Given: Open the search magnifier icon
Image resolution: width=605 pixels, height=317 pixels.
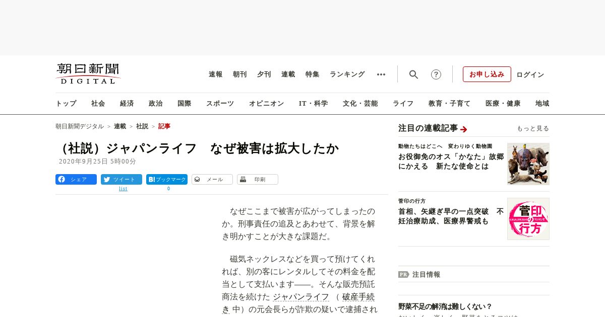Looking at the screenshot, I should click(413, 74).
